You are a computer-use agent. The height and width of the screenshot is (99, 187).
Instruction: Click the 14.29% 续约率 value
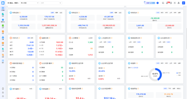[72, 71]
